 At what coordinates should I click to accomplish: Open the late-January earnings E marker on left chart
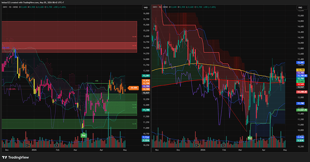click(57, 145)
